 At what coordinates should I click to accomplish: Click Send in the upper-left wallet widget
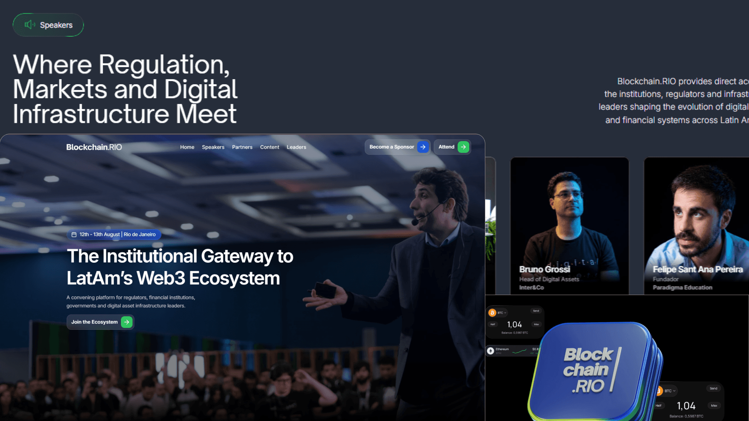click(536, 311)
